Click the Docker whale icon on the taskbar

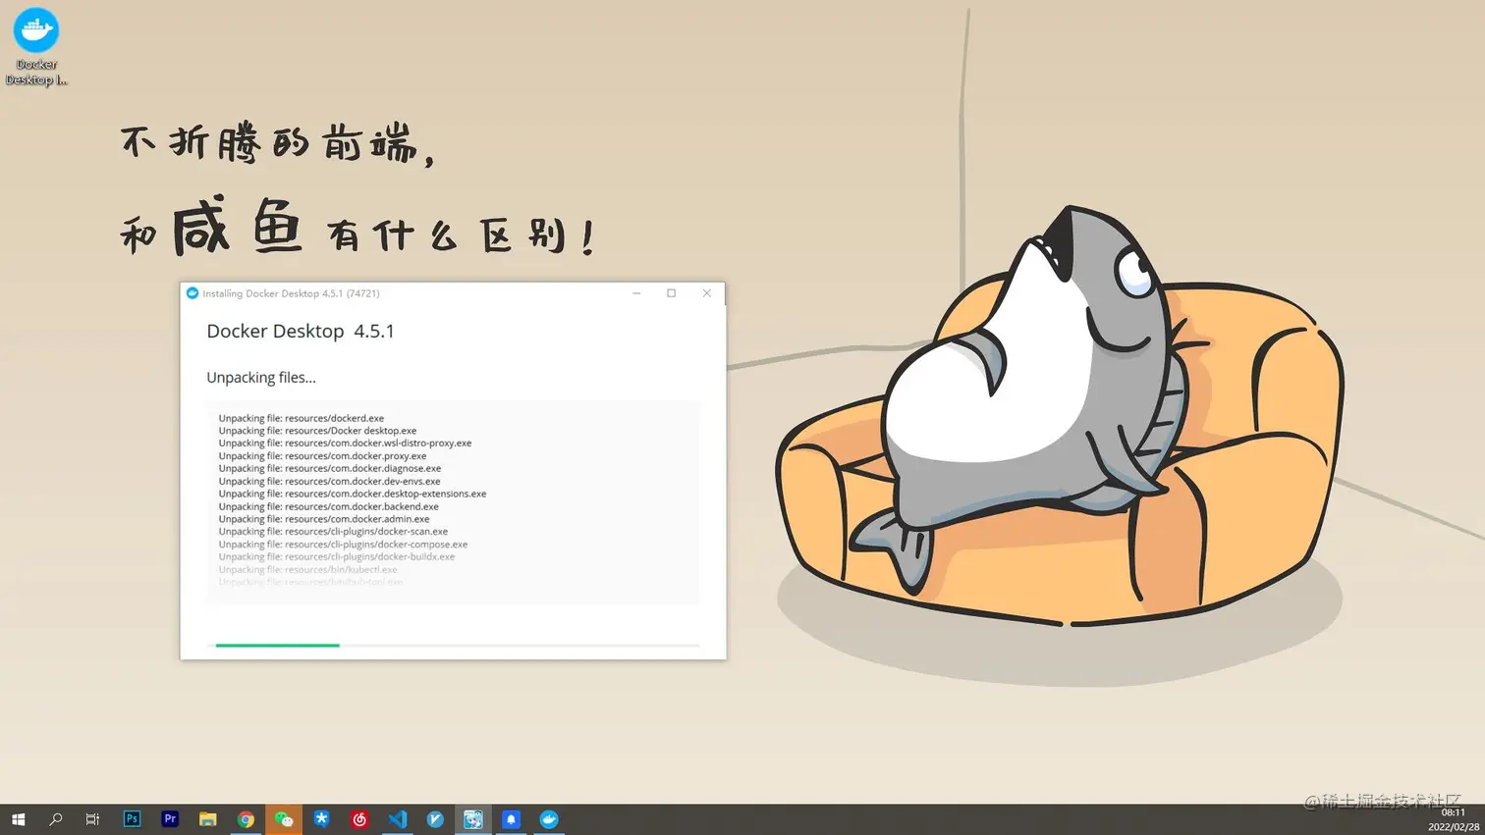click(548, 819)
